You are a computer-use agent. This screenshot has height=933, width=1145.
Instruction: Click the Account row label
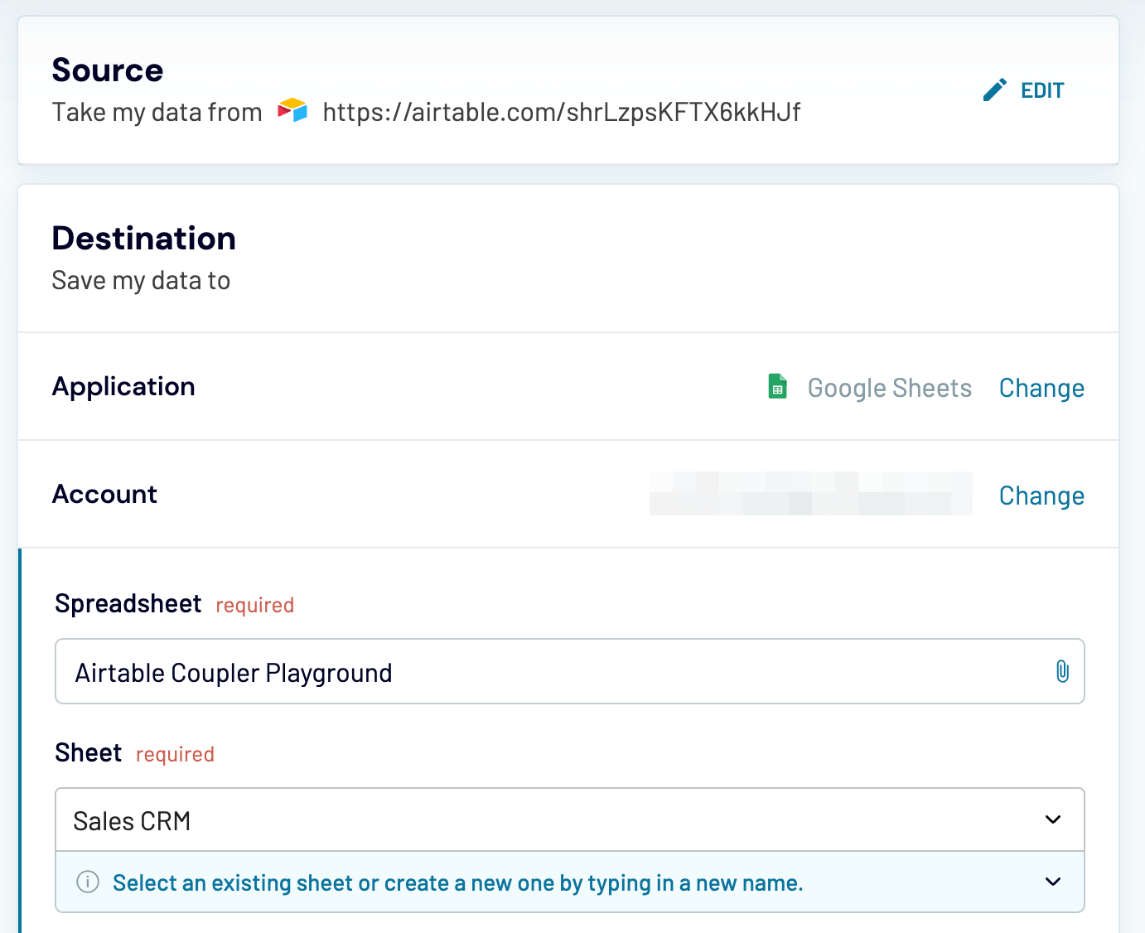click(x=104, y=495)
